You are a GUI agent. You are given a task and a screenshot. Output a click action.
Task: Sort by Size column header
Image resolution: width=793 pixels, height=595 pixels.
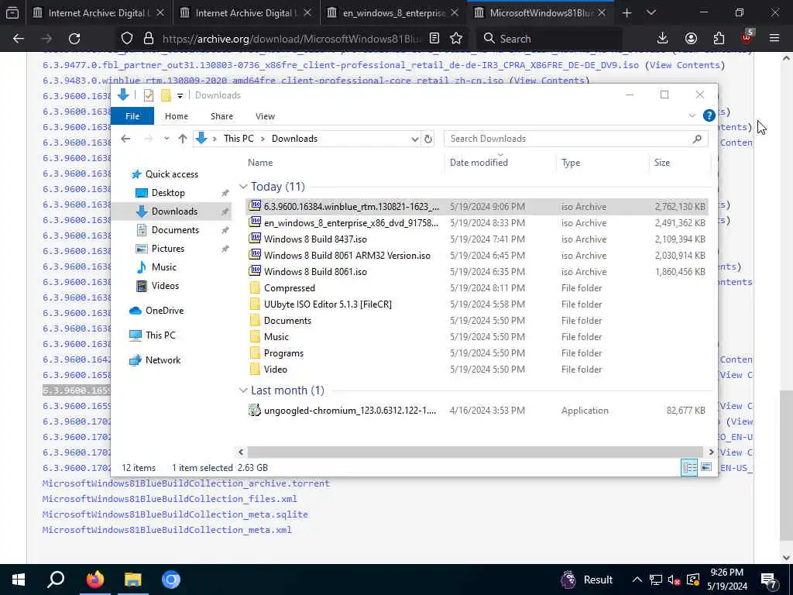(661, 163)
